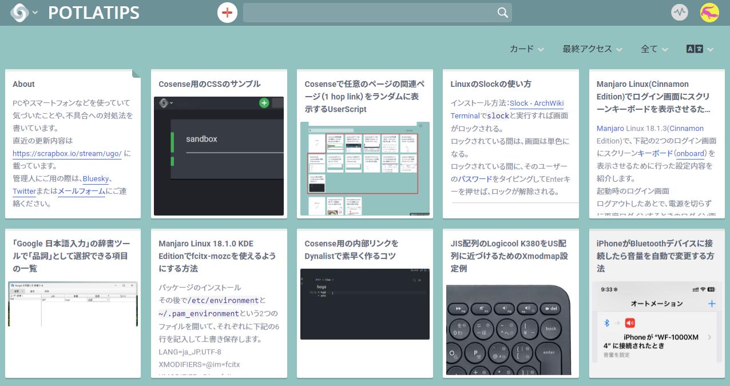The image size is (730, 386).
Task: Open the 全て filter dropdown
Action: pyautogui.click(x=654, y=49)
